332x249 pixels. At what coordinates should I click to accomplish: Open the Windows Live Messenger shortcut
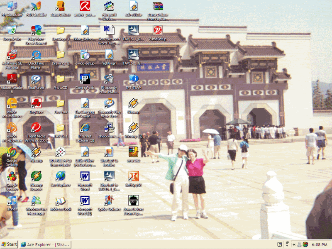(x=36, y=200)
